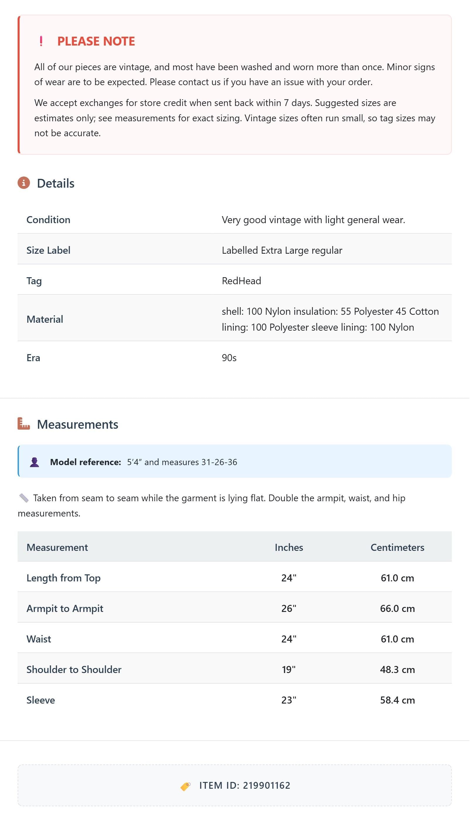
Task: Click the Size Label row value
Action: tap(282, 250)
